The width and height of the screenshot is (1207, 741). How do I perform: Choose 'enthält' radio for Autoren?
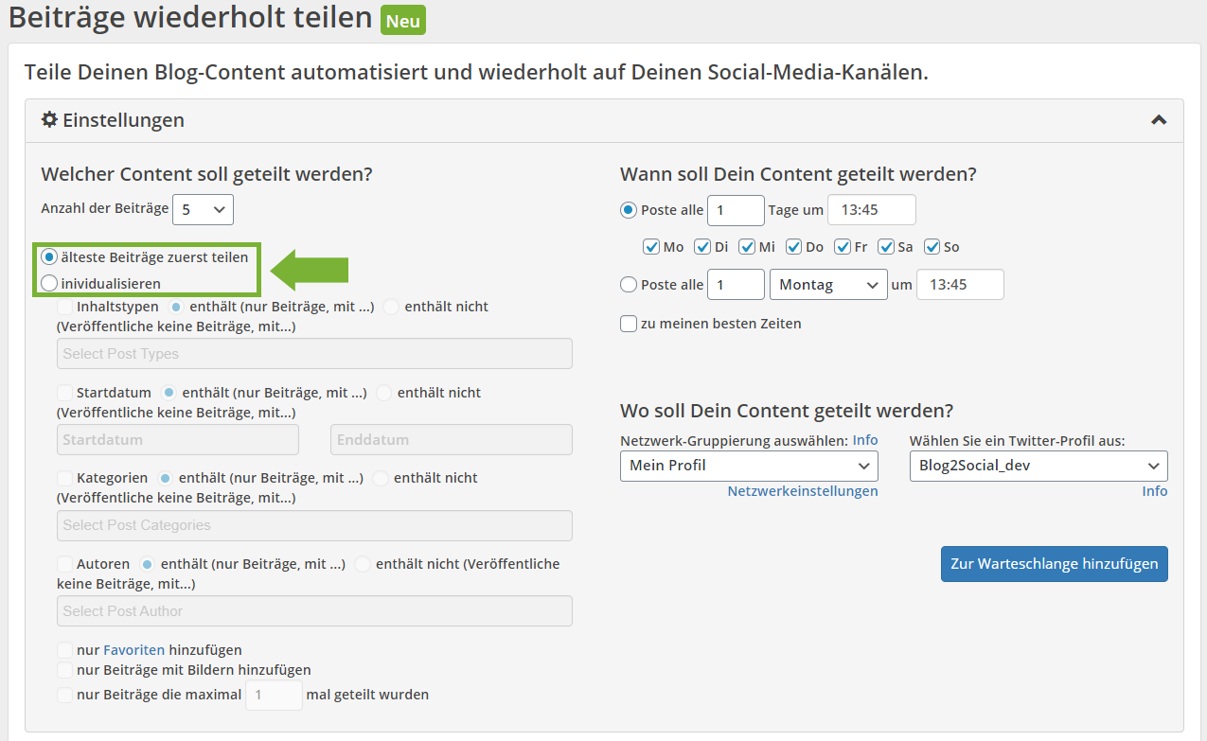(148, 563)
